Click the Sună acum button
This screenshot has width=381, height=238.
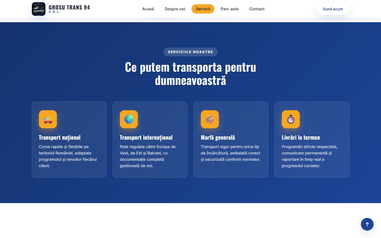tap(333, 9)
